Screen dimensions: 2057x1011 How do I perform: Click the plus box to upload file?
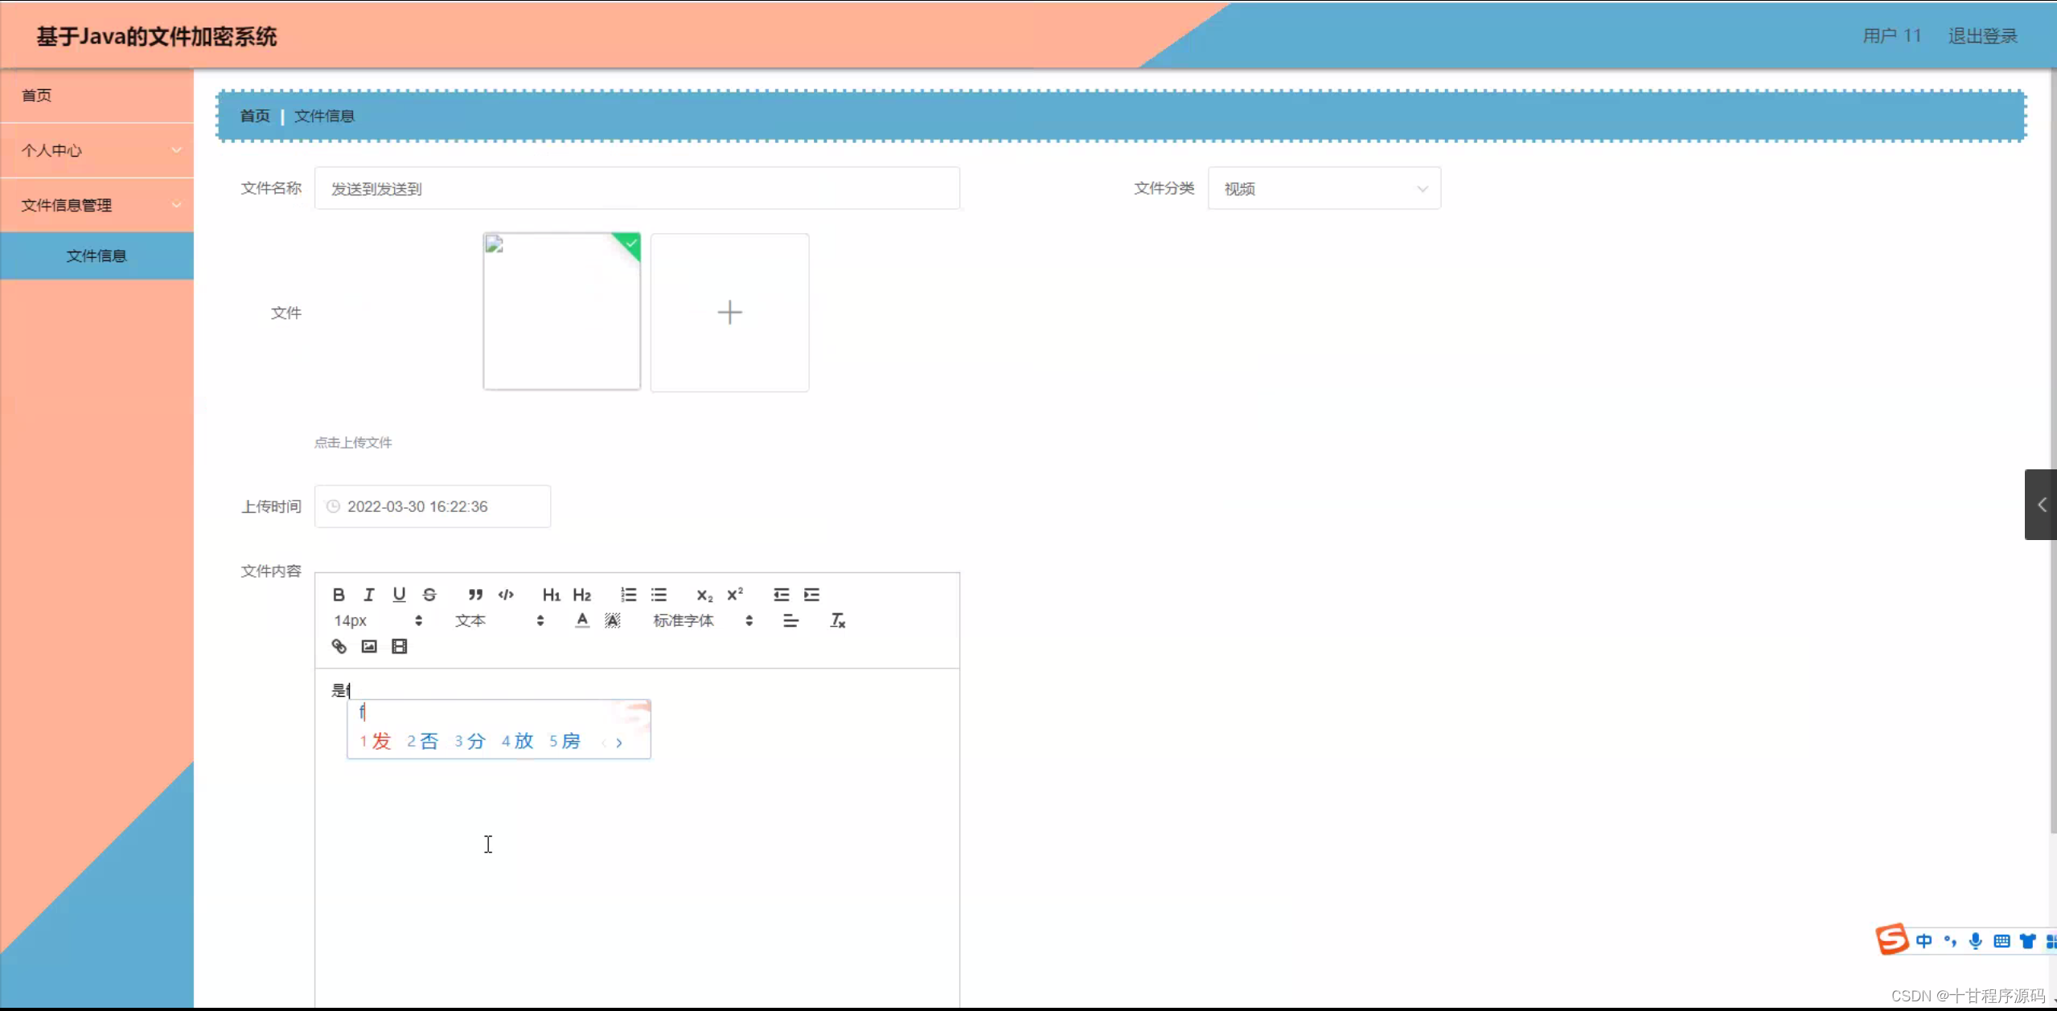(x=729, y=313)
